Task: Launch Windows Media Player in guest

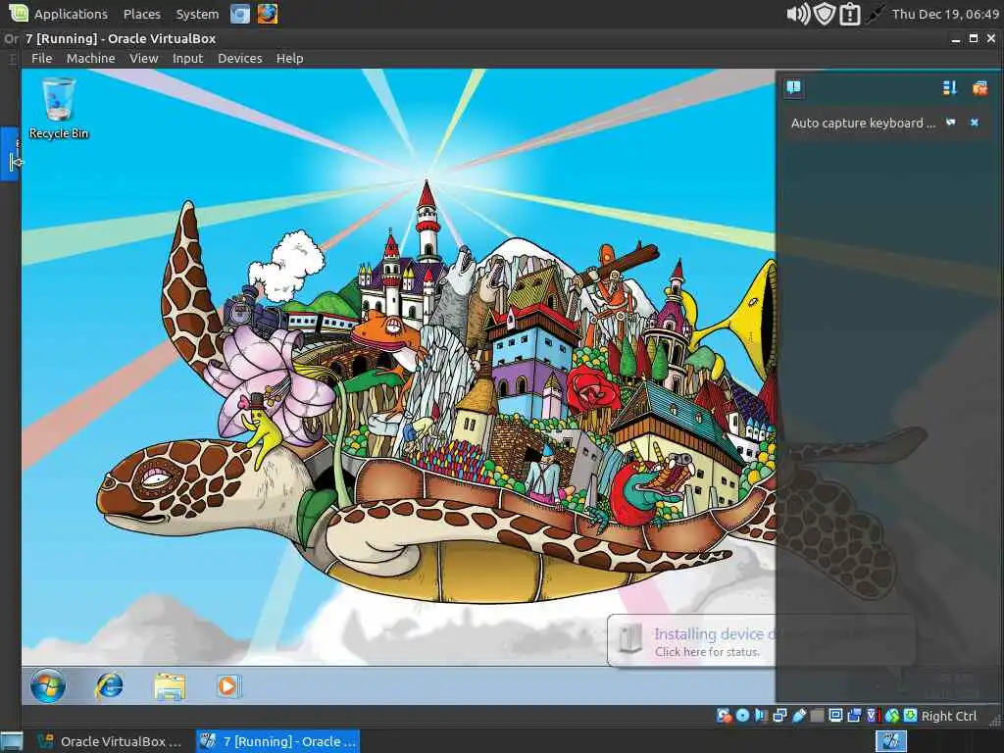Action: tap(228, 686)
